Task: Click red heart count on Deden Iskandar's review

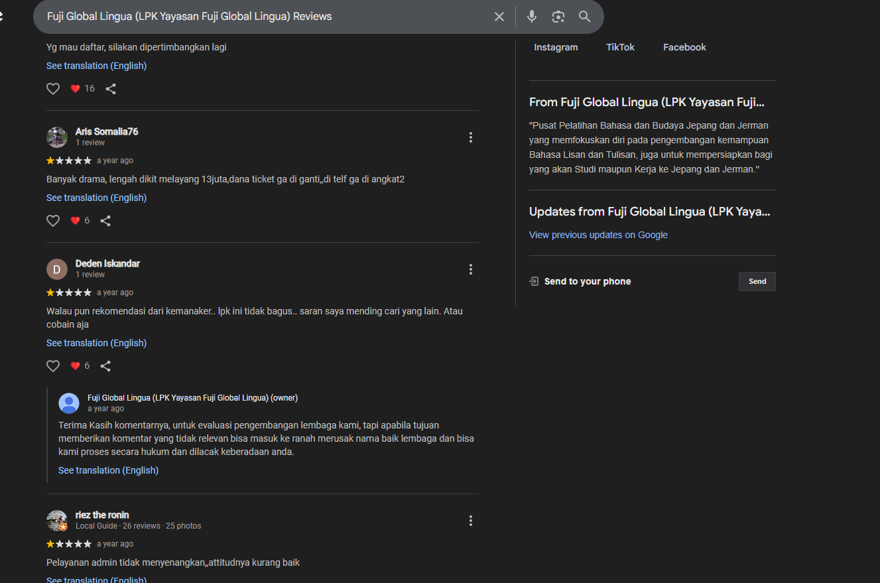Action: (x=80, y=366)
